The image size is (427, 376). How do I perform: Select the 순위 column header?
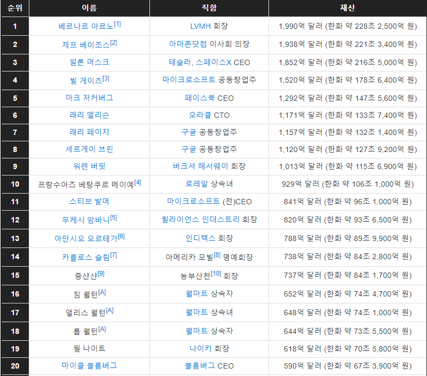coord(15,8)
